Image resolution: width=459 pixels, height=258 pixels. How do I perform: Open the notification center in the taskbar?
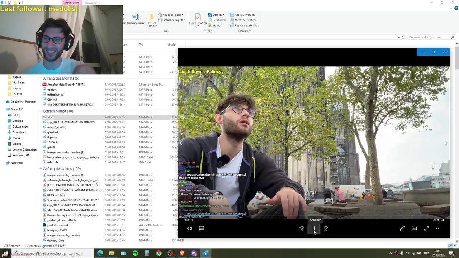point(451,253)
